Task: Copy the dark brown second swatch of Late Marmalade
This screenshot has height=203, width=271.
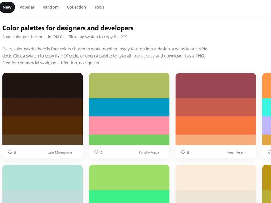Action: click(x=43, y=107)
